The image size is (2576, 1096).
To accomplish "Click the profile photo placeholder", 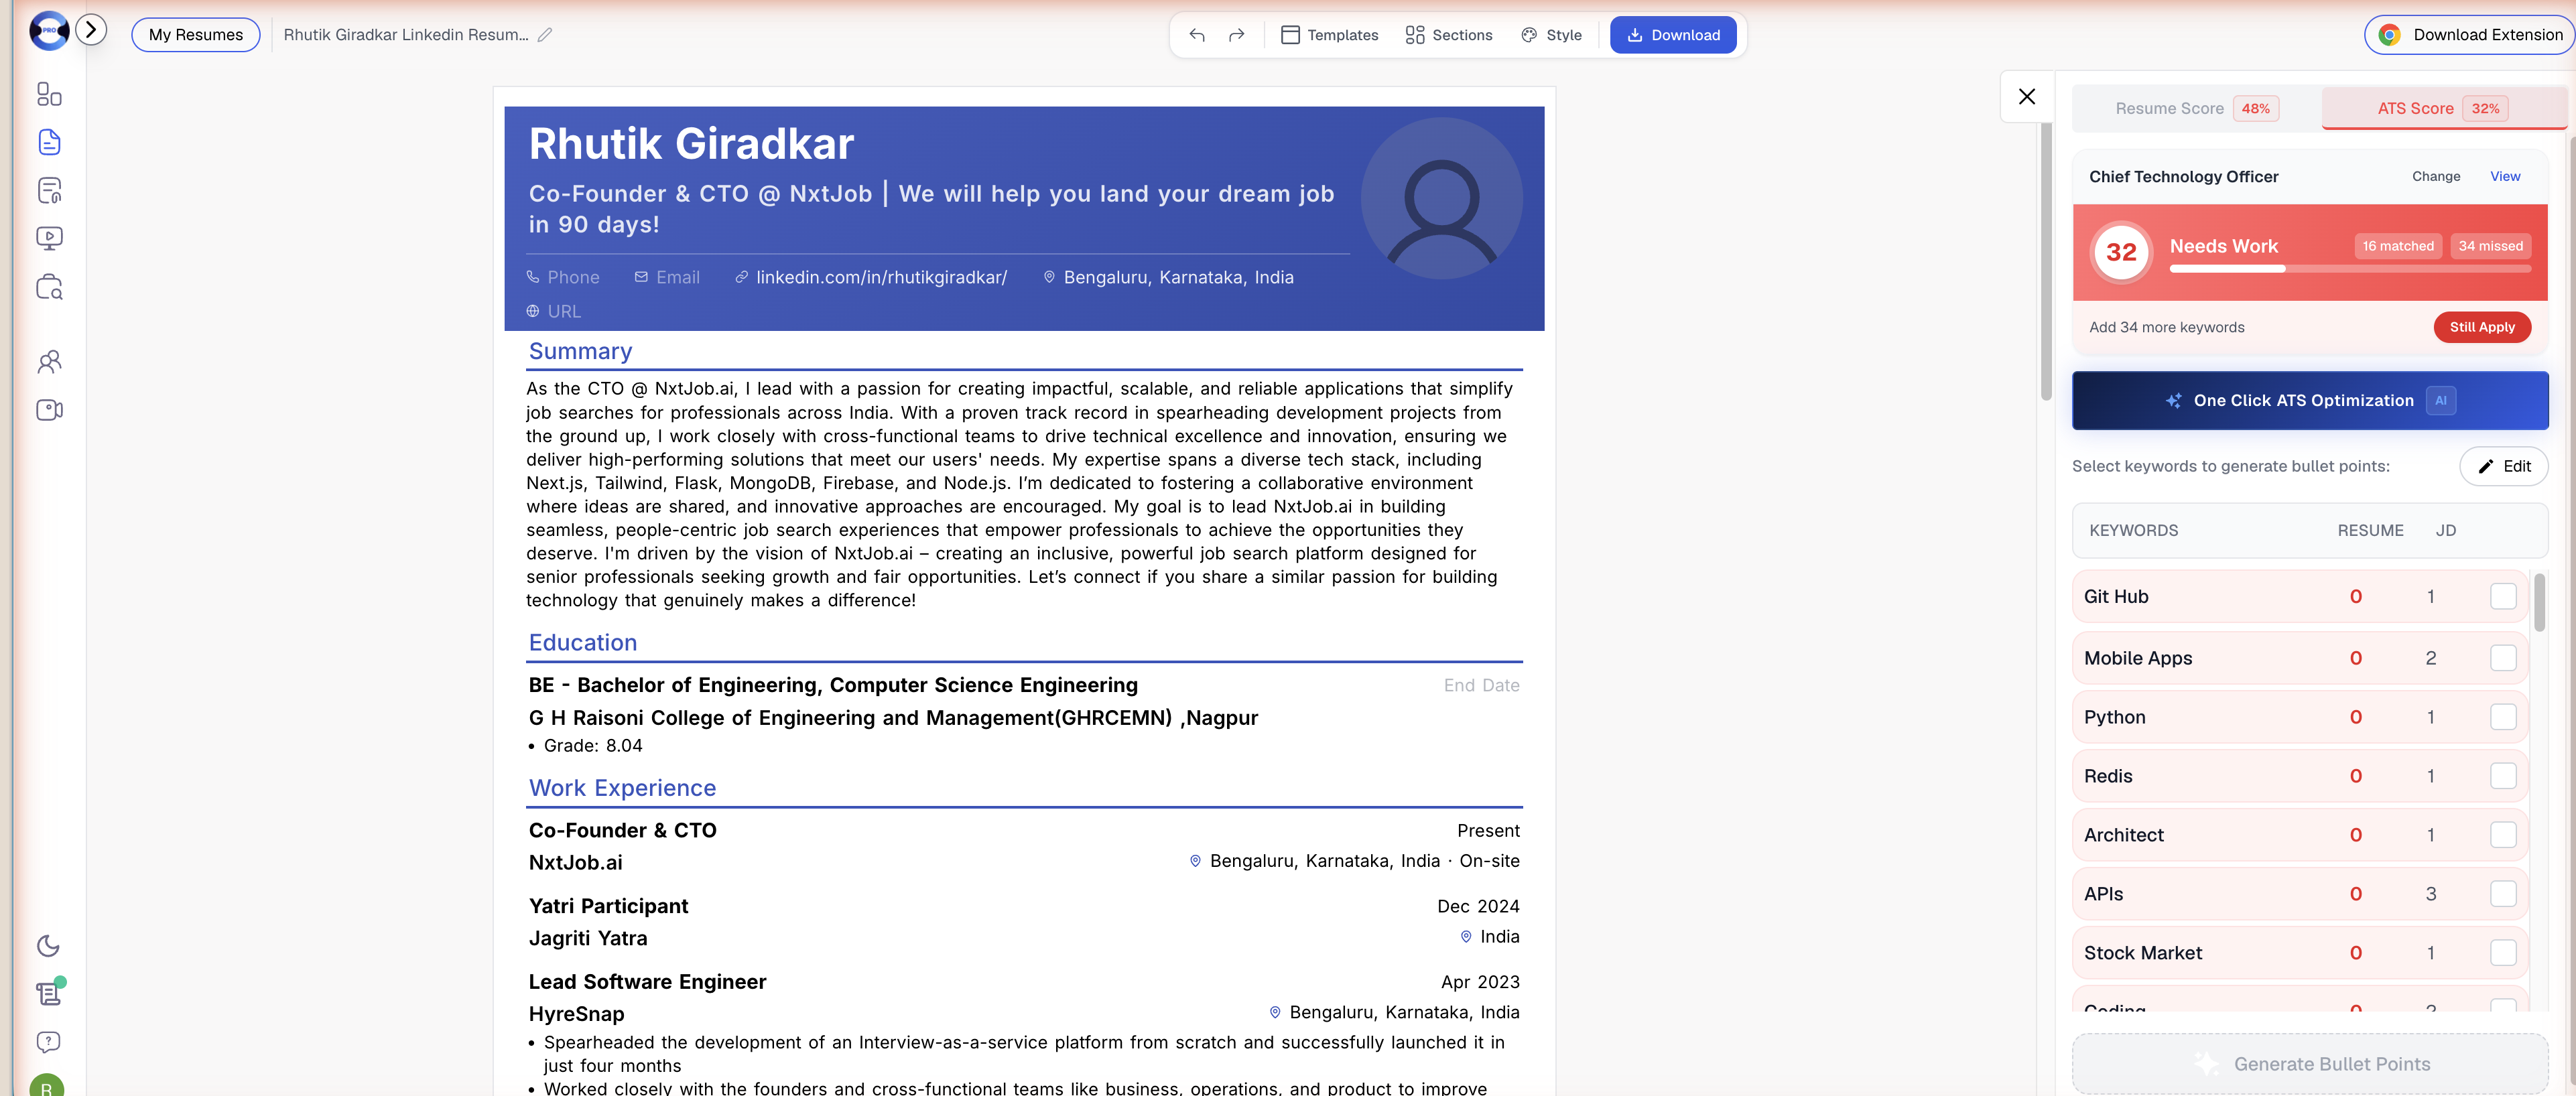I will [x=1442, y=199].
